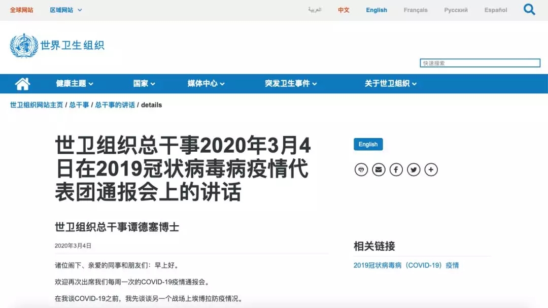548x308 pixels.
Task: Open the search magnifier icon
Action: [529, 10]
